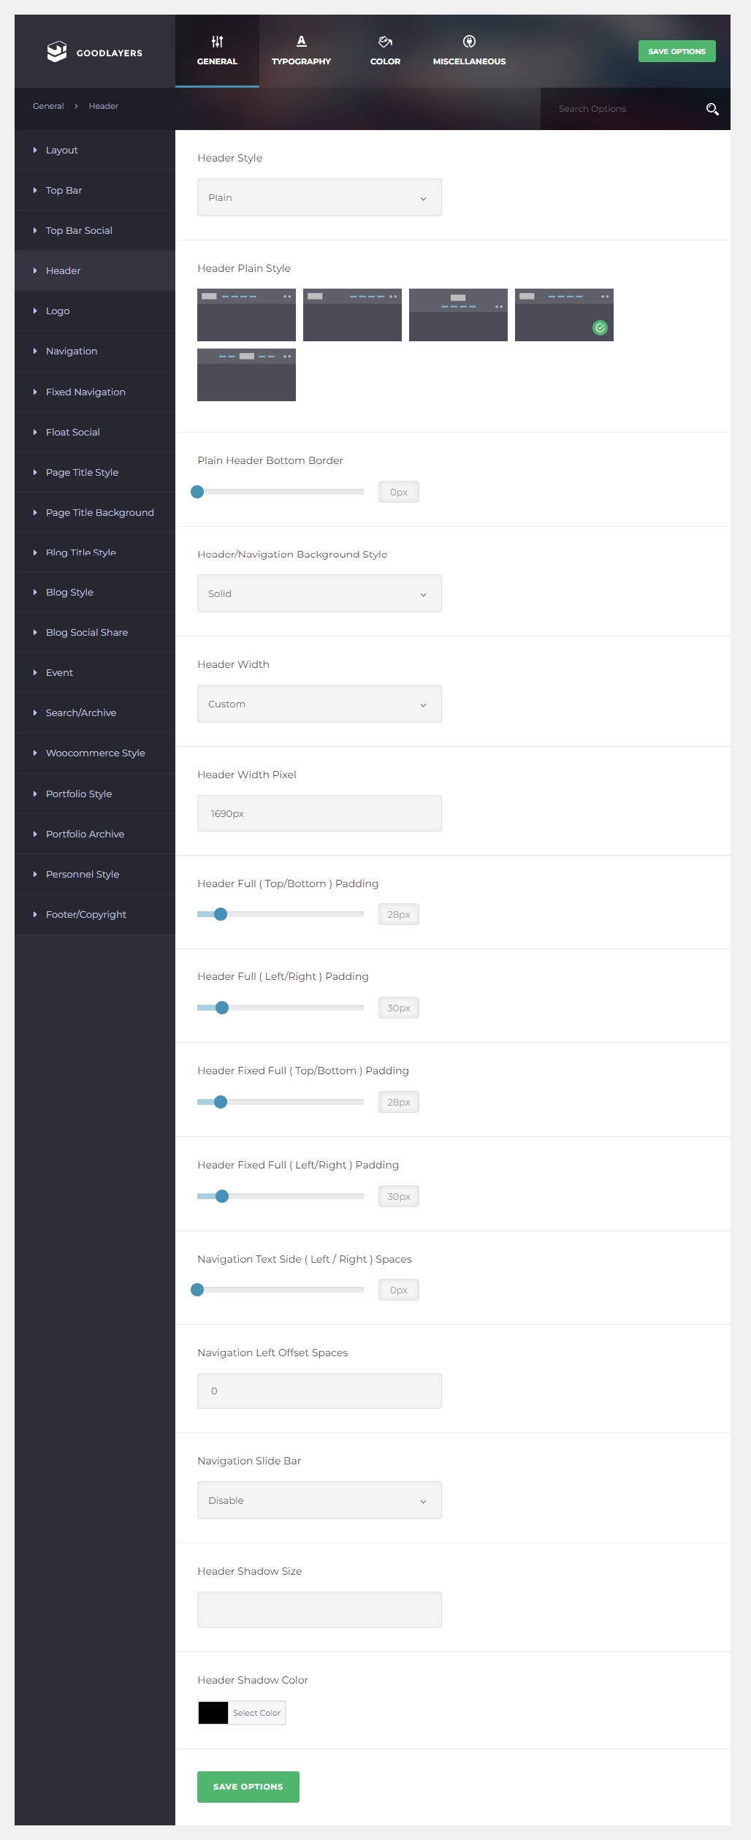Open the Header Style dropdown

pos(319,198)
